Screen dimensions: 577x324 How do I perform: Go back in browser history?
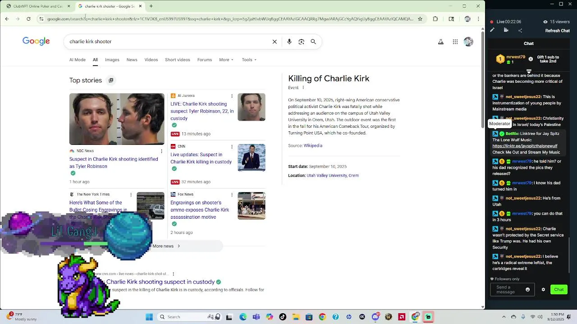(7, 19)
